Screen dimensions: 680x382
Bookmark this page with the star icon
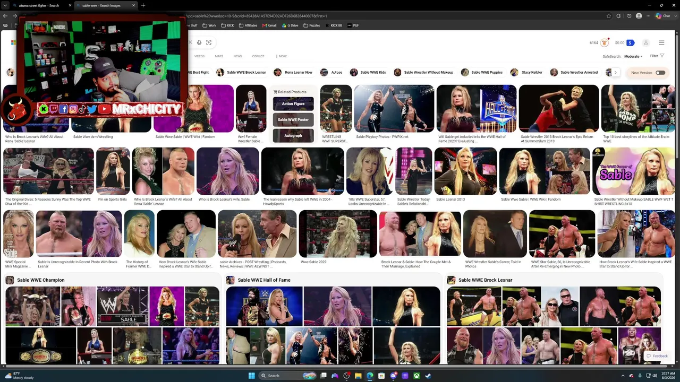(609, 16)
